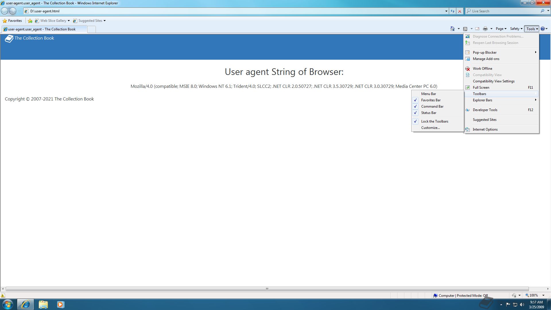Click The Collection Book header link
551x310 pixels.
(x=34, y=38)
